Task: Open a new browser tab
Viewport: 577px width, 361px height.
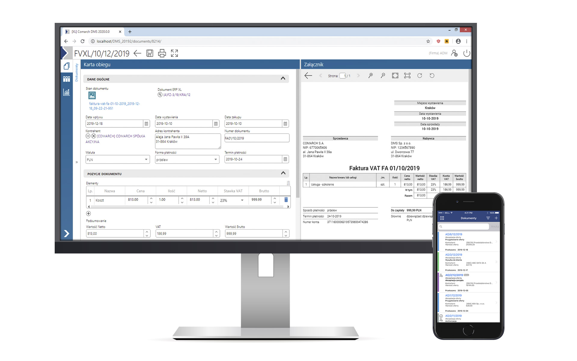Action: point(130,32)
